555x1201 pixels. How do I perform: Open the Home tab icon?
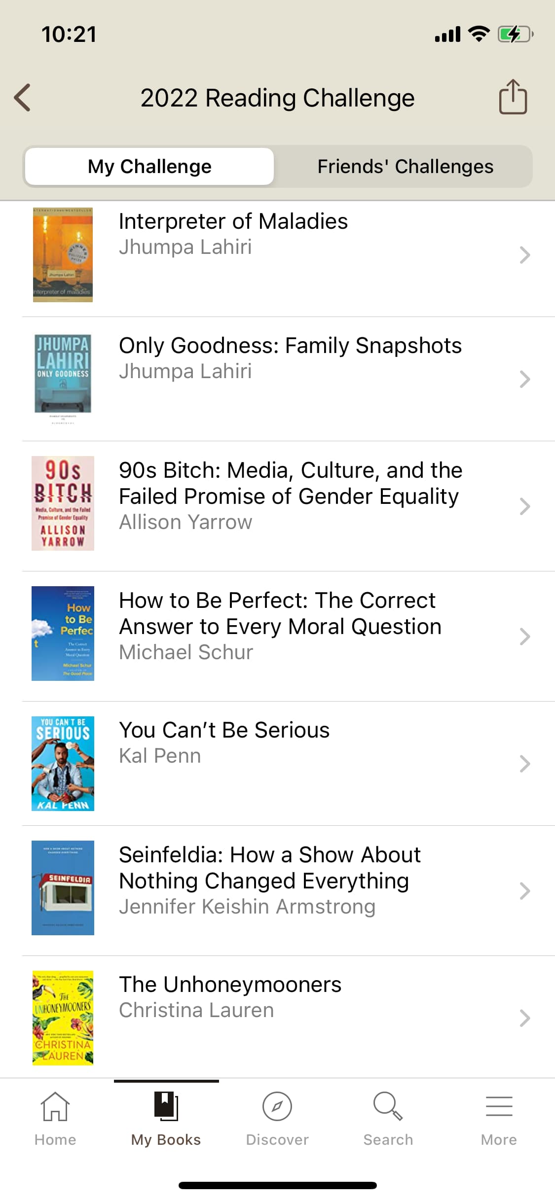point(55,1107)
